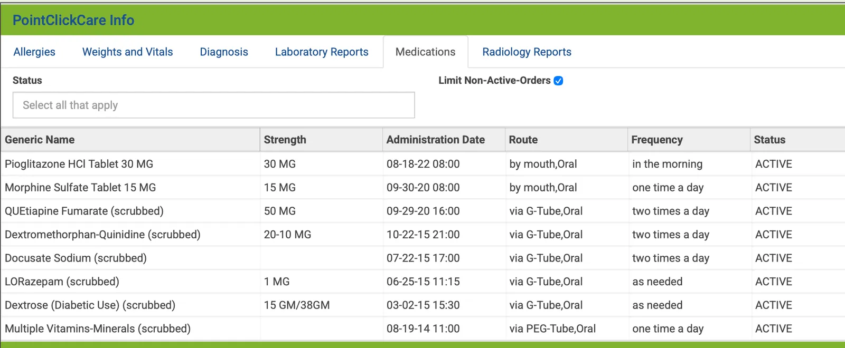Open the Radiology Reports tab
This screenshot has width=845, height=348.
point(527,52)
